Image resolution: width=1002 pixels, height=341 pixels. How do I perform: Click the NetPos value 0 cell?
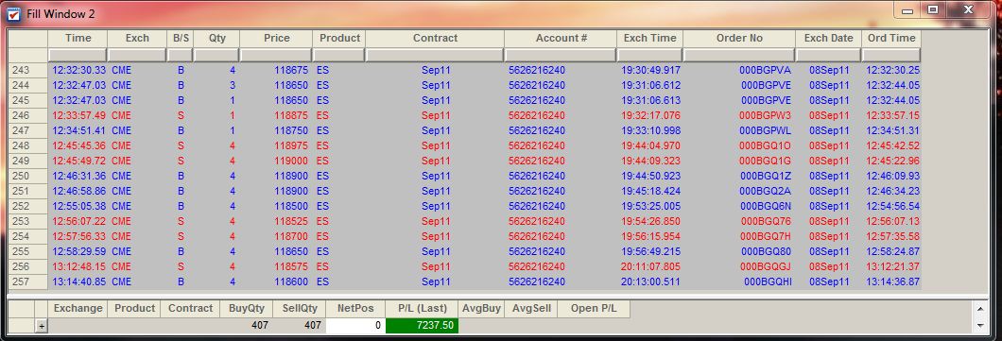355,326
